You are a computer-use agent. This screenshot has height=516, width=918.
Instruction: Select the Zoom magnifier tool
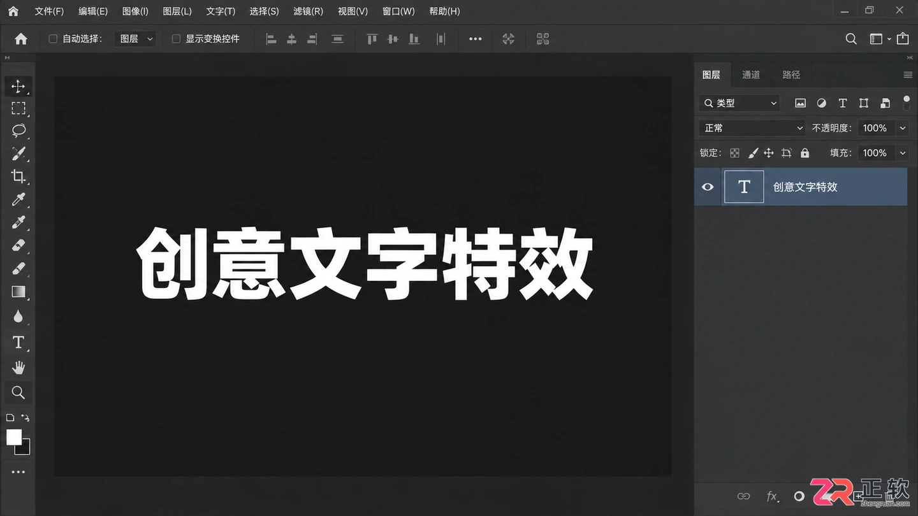point(18,392)
